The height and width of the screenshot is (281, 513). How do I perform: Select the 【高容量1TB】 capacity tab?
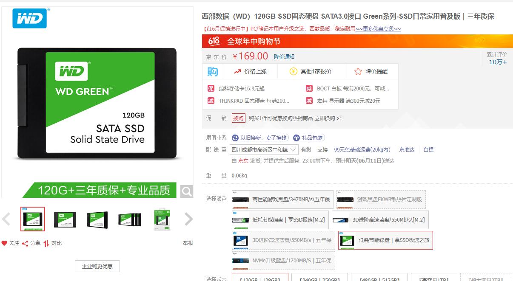tap(433, 279)
